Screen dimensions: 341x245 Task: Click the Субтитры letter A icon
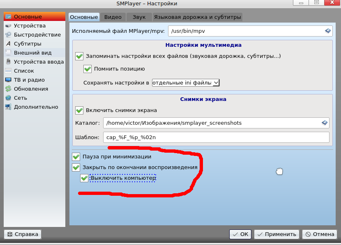coord(8,44)
